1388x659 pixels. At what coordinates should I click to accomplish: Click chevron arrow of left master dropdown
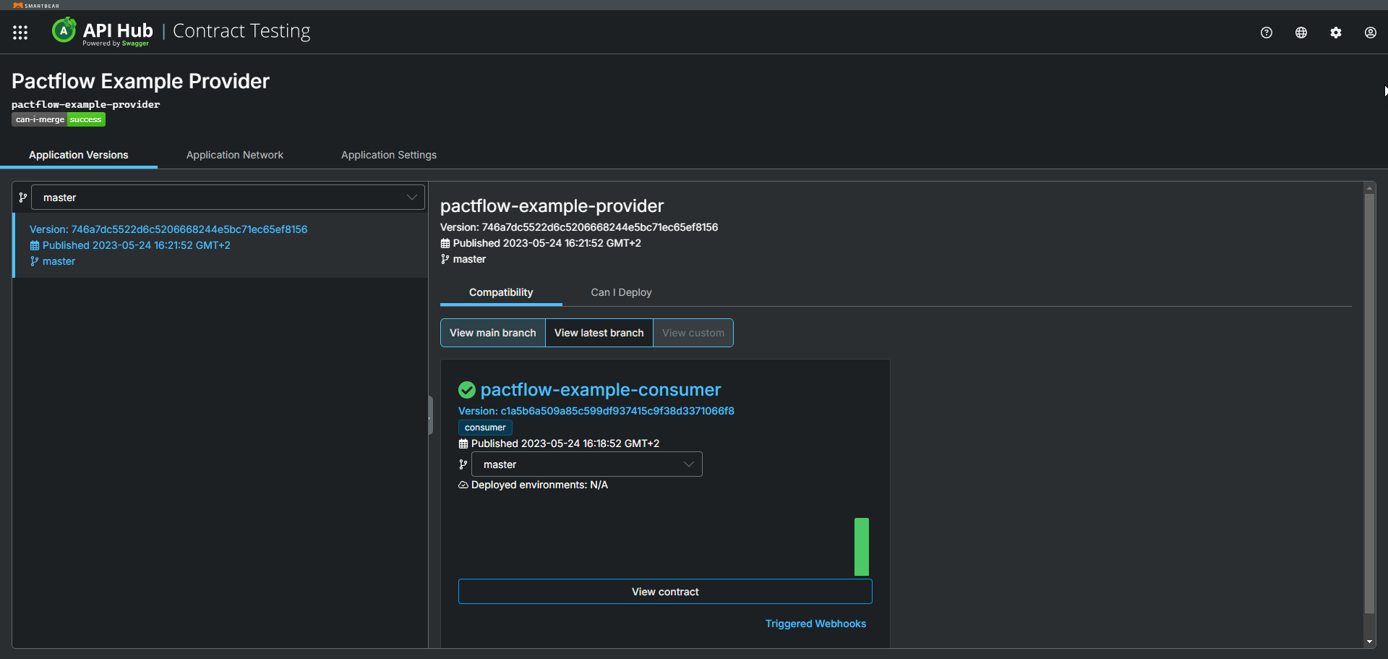[x=412, y=197]
